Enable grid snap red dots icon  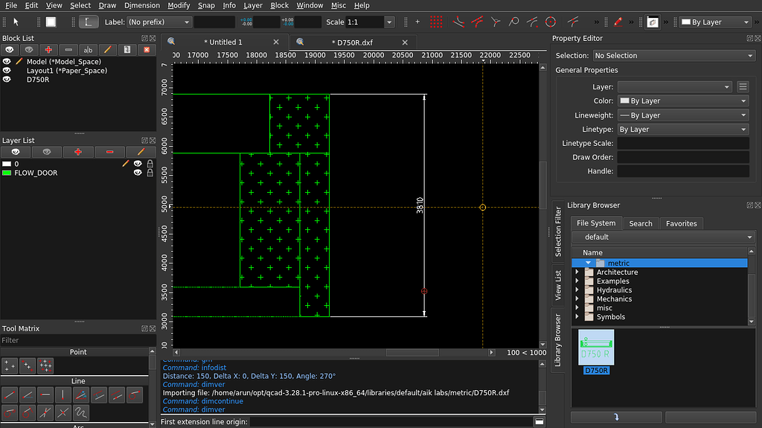(x=436, y=22)
